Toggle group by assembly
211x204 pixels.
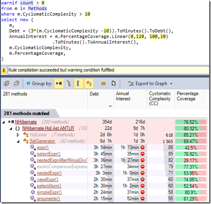click(59, 83)
